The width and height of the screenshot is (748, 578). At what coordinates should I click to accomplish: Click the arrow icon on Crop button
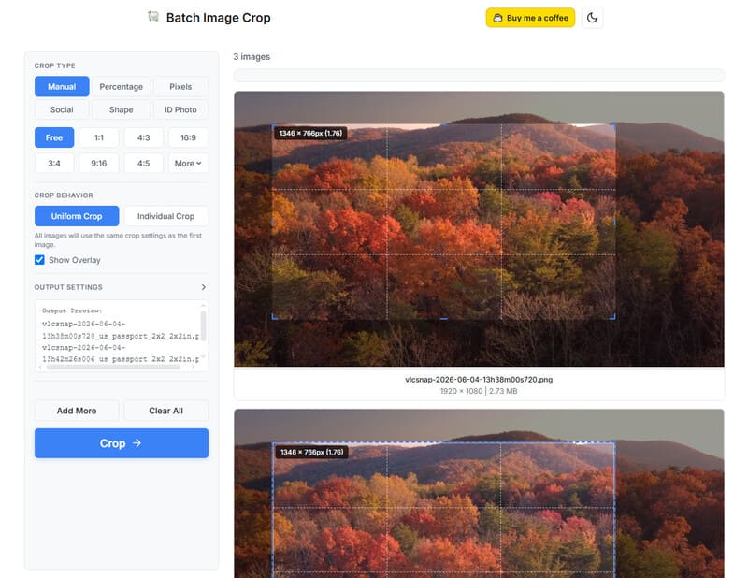(137, 443)
